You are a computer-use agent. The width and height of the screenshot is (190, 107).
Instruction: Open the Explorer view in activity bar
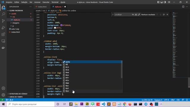pyautogui.click(x=3, y=8)
